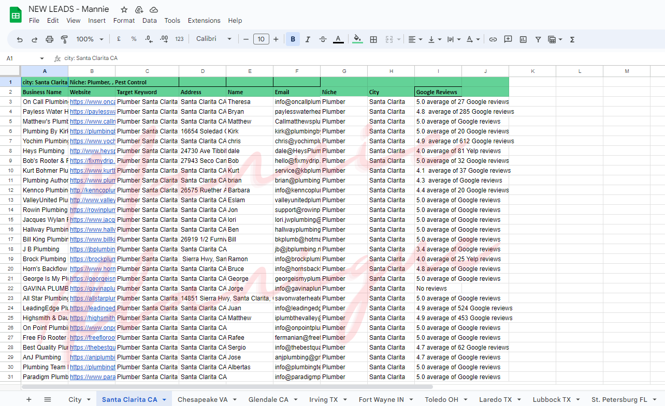Select row 12 header
The height and width of the screenshot is (406, 665).
(10, 190)
